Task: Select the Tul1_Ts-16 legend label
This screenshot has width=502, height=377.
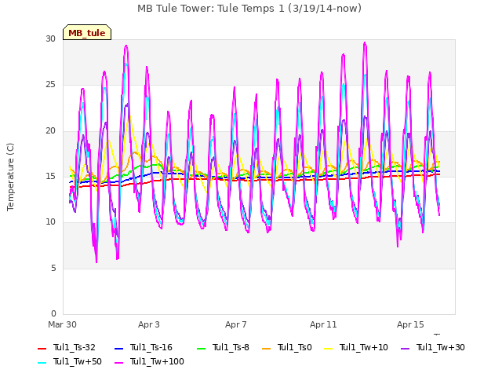Action: (x=151, y=347)
